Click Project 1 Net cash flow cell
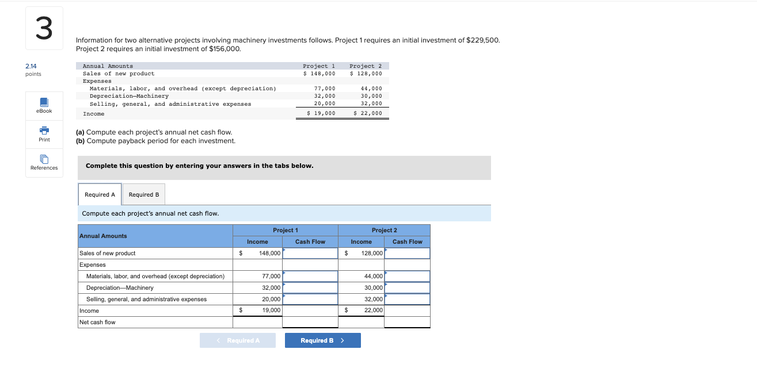This screenshot has height=376, width=757. coord(310,322)
